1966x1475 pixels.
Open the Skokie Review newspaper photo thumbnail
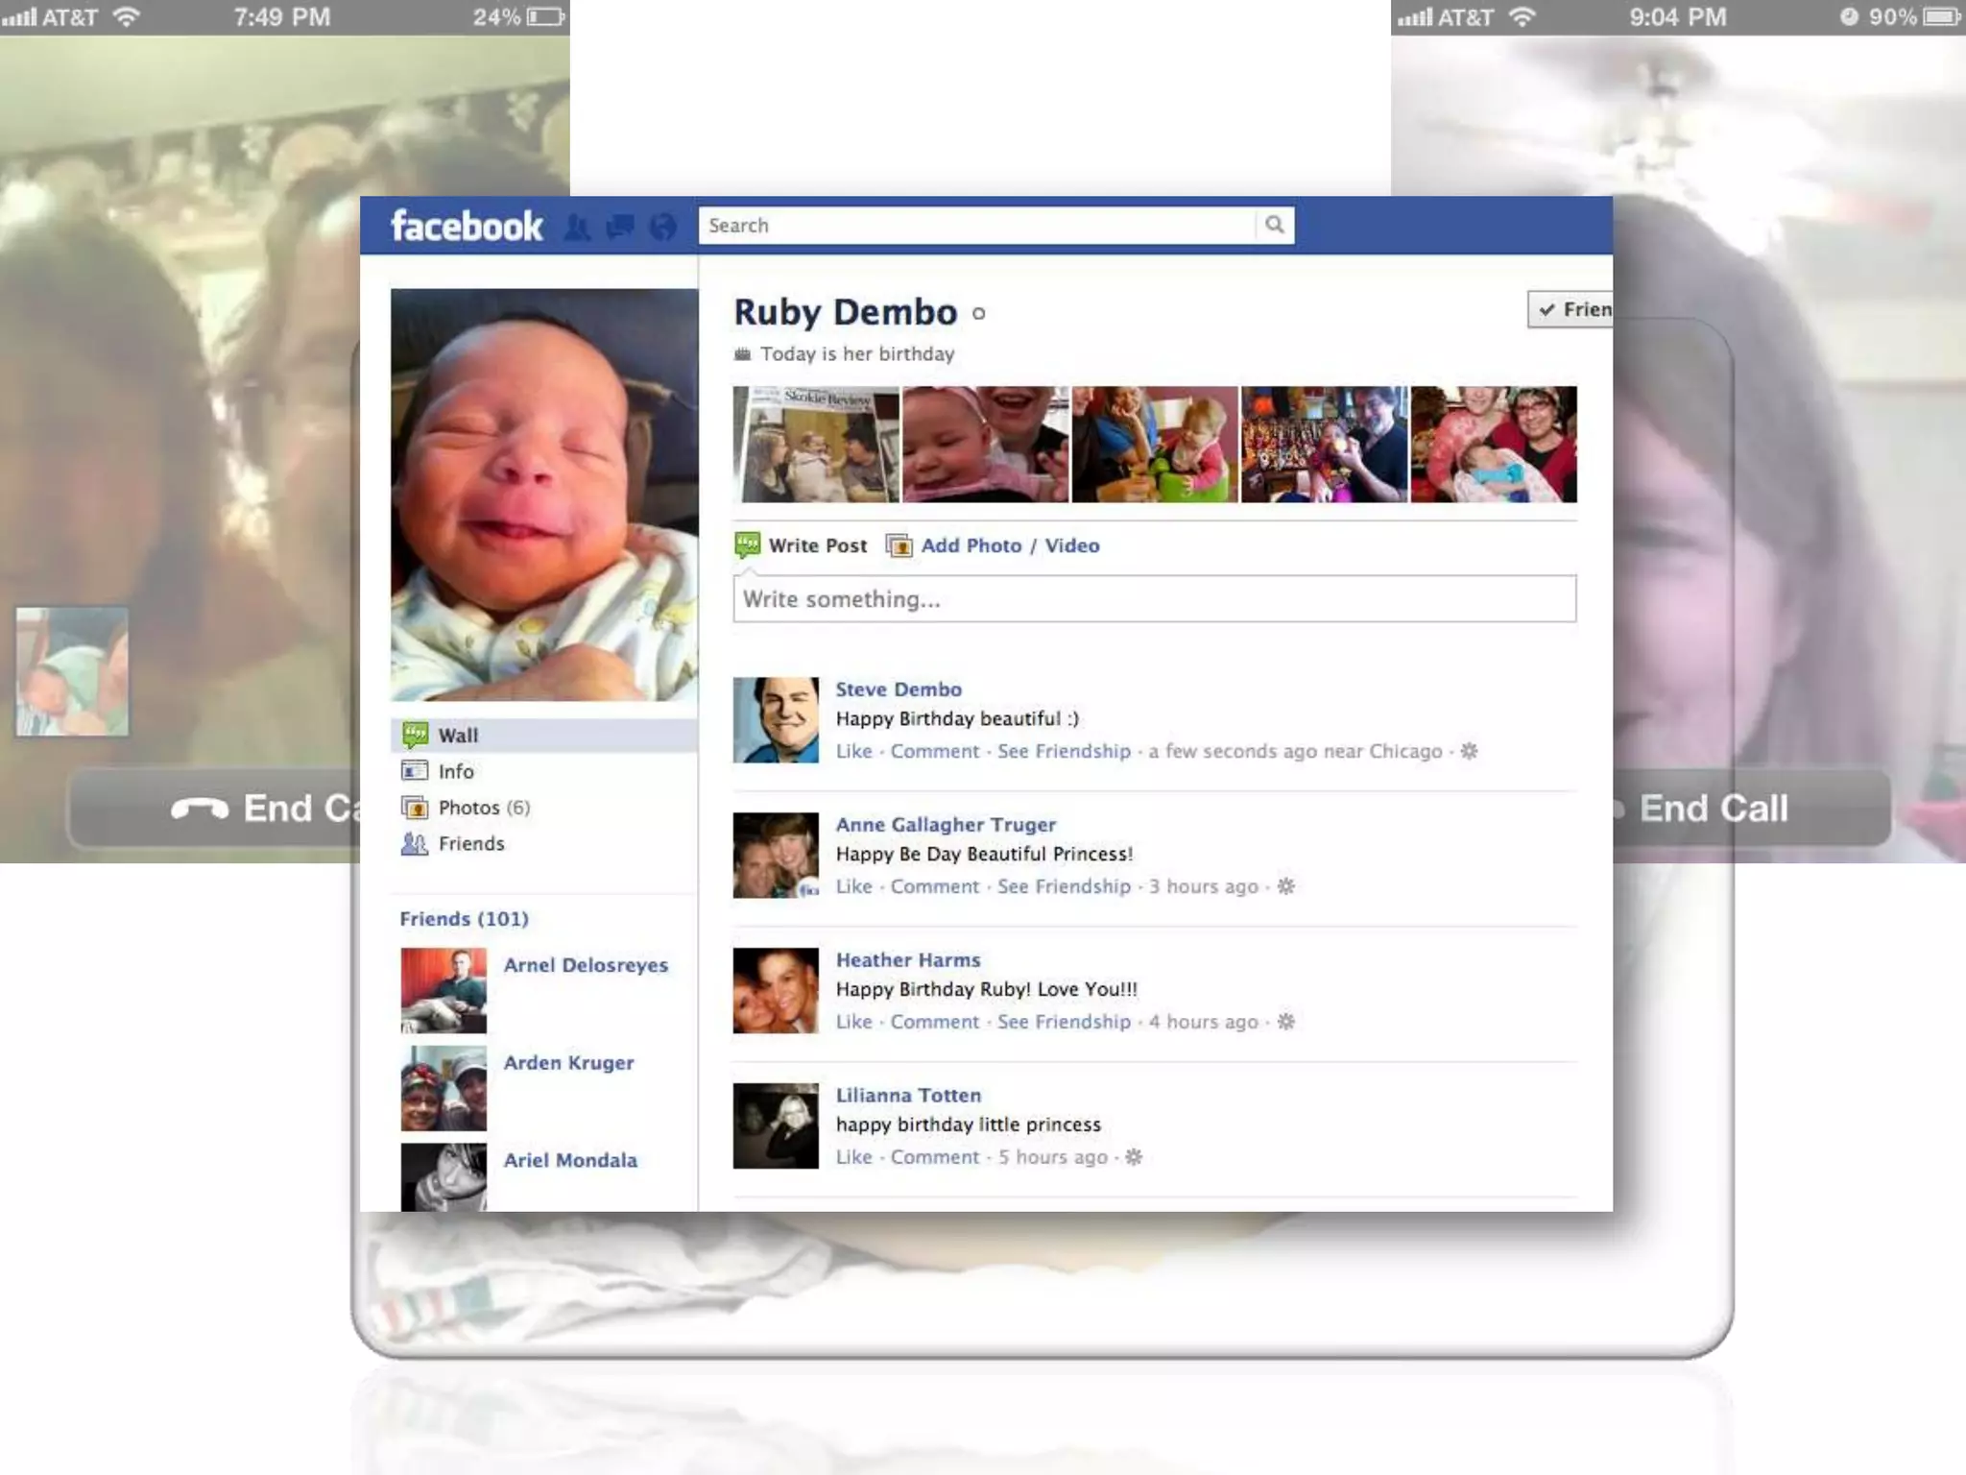[x=816, y=445]
